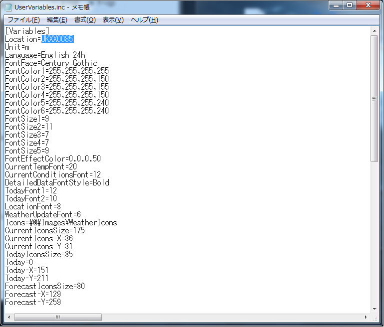This screenshot has height=327, width=384.
Task: Click the CurrentIcons-X=36 line
Action: (39, 238)
